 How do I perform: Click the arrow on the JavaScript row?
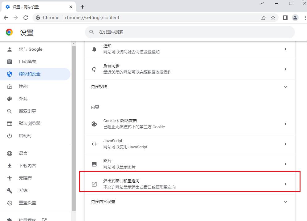[x=286, y=144]
